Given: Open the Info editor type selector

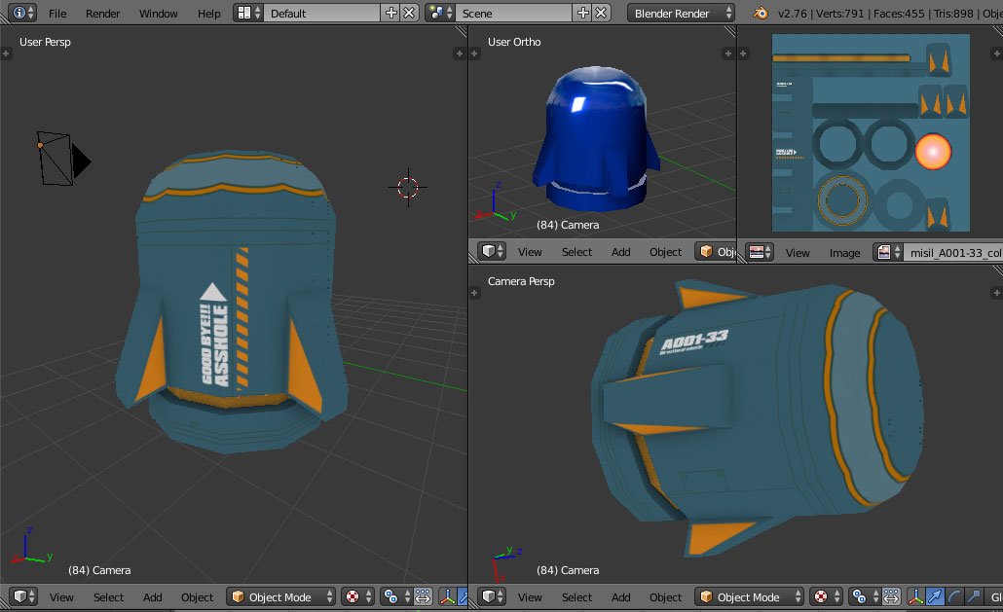Looking at the screenshot, I should tap(22, 13).
